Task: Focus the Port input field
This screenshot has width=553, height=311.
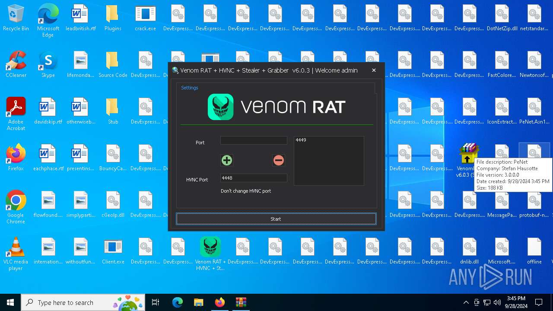Action: 254,140
